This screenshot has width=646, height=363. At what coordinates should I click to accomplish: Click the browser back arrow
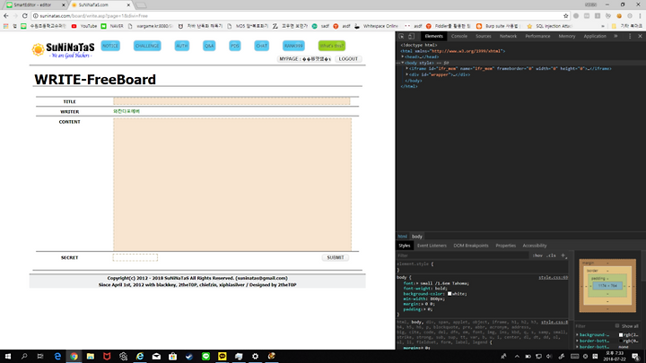tap(5, 16)
